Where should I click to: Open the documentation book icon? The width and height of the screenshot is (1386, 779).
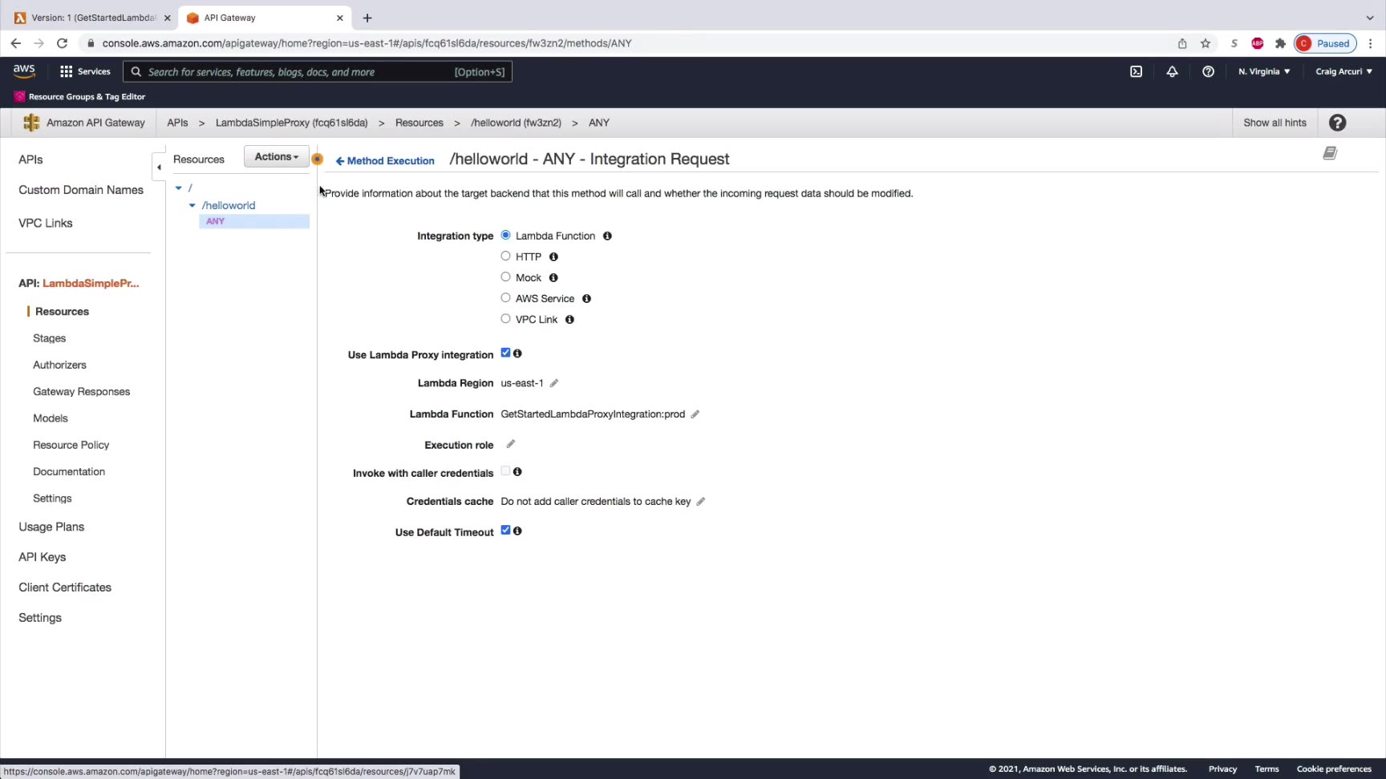coord(1330,153)
